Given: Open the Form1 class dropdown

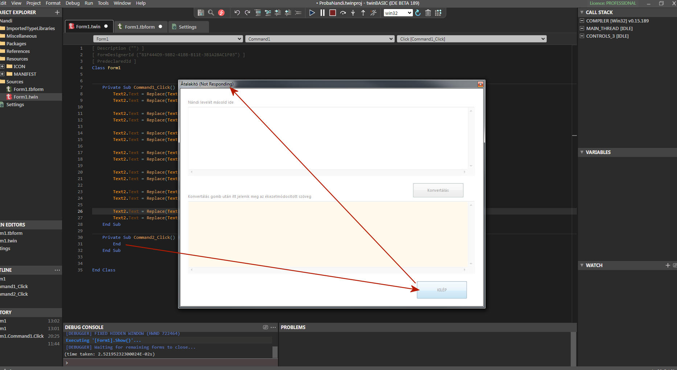Looking at the screenshot, I should pyautogui.click(x=168, y=39).
